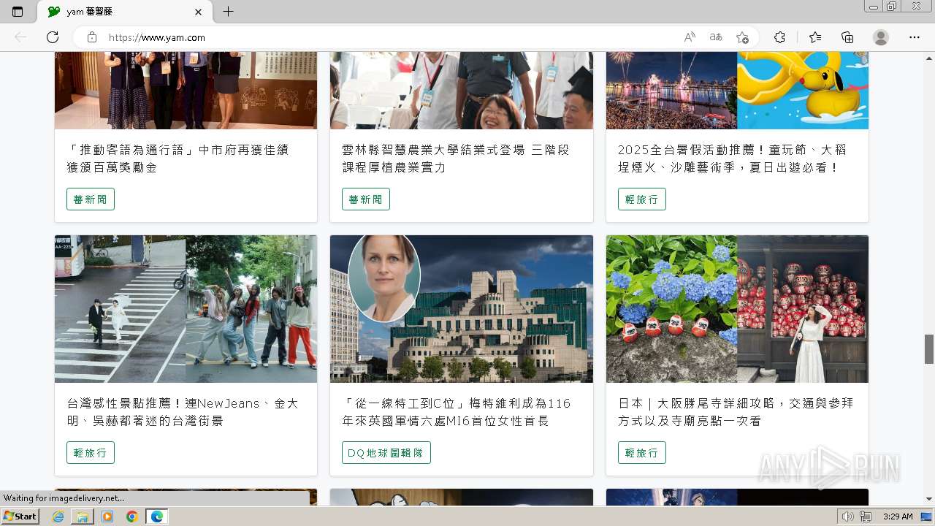This screenshot has width=935, height=526.
Task: Open a new tab with the plus button
Action: click(228, 12)
